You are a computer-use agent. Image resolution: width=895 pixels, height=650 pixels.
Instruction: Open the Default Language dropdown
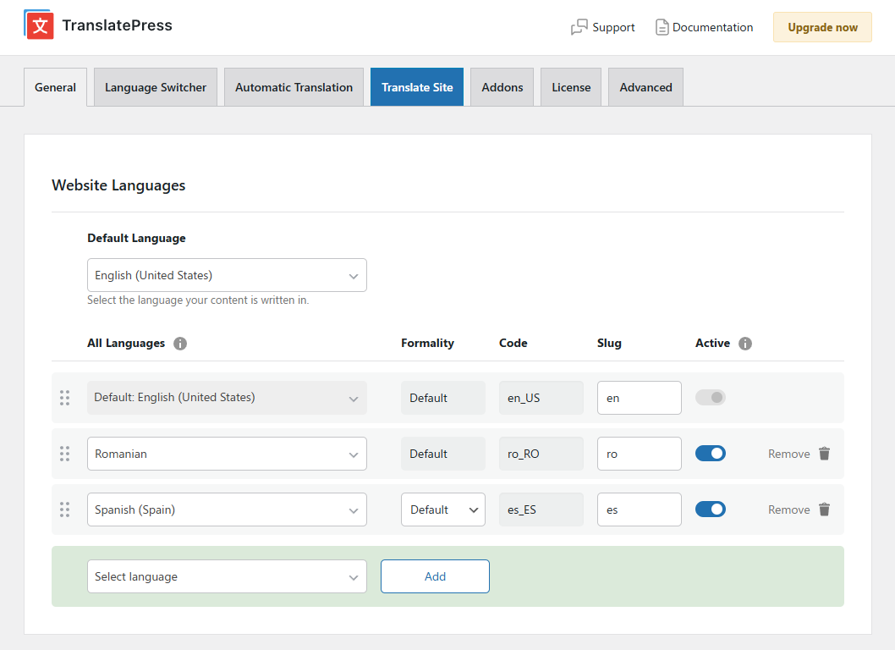[227, 275]
